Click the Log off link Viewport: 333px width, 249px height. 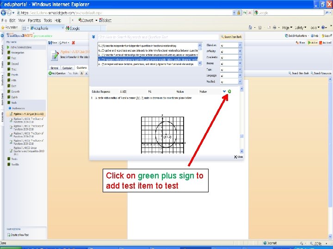[327, 36]
